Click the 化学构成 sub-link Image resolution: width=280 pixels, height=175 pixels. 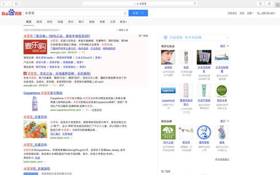point(67,134)
